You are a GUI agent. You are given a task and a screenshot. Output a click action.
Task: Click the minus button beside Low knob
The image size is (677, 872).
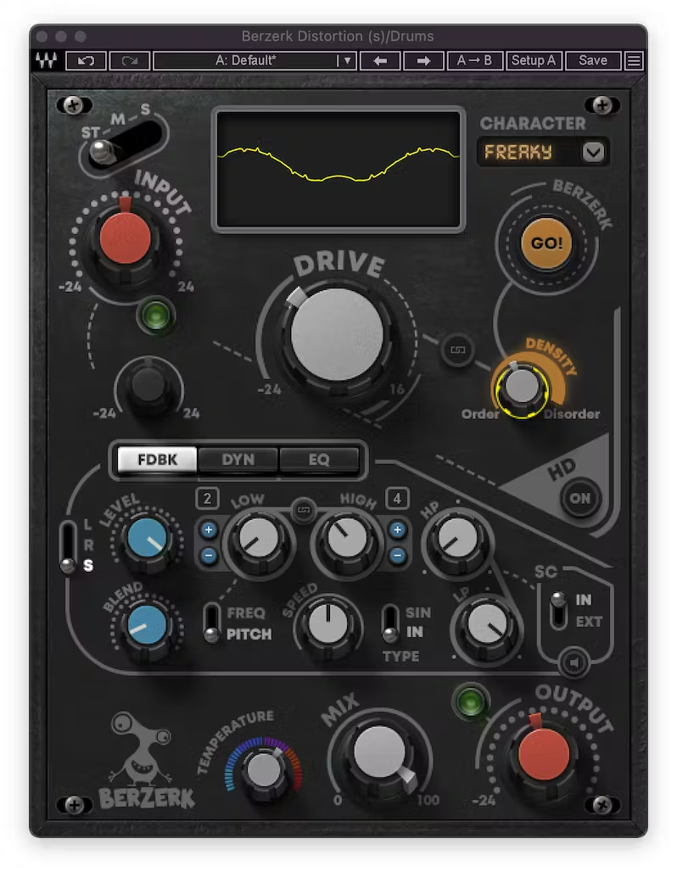(x=209, y=555)
